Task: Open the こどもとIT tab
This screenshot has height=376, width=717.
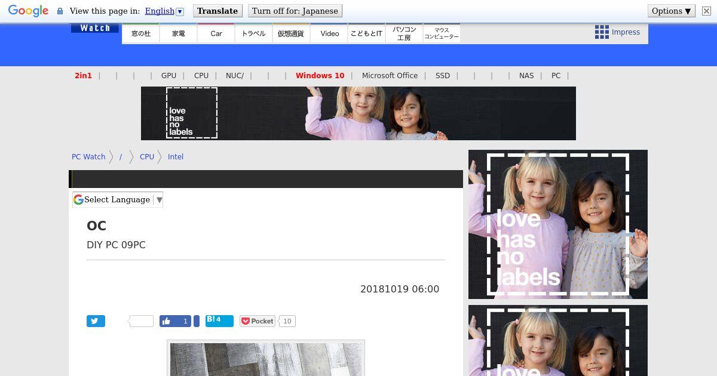Action: (366, 33)
